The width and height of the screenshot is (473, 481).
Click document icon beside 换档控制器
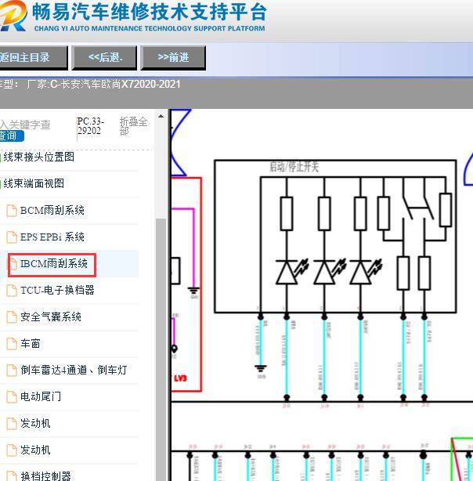pos(12,476)
